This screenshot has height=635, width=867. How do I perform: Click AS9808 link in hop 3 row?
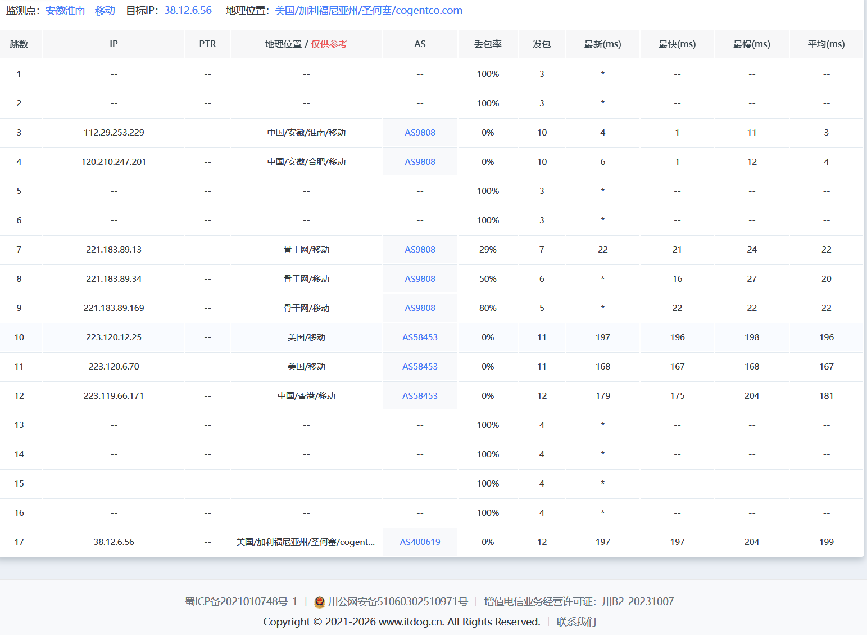tap(420, 133)
